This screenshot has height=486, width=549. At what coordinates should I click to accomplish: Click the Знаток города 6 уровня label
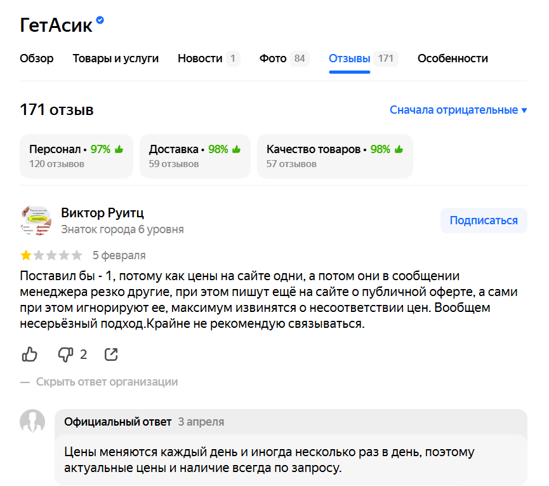click(x=122, y=229)
